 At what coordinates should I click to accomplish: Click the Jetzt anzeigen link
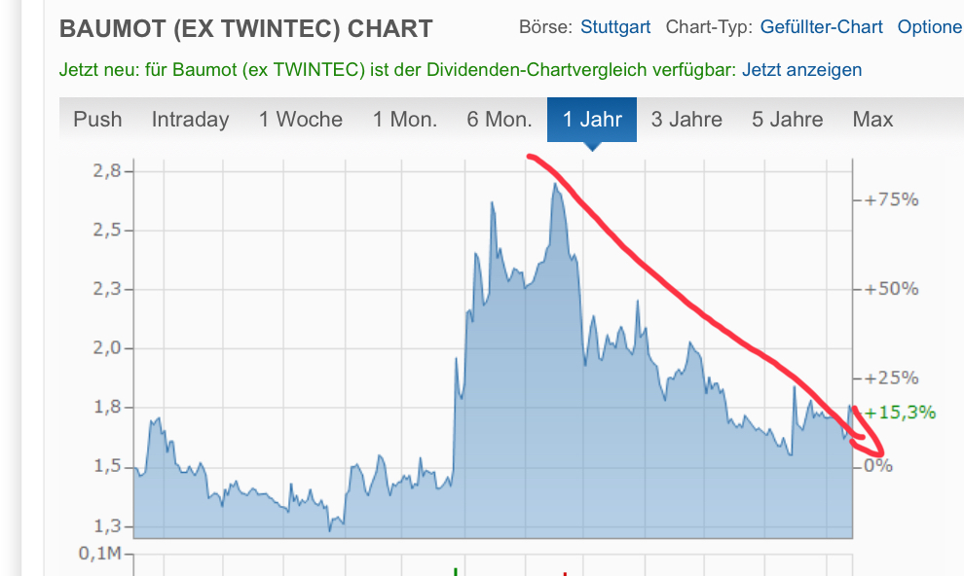coord(801,70)
